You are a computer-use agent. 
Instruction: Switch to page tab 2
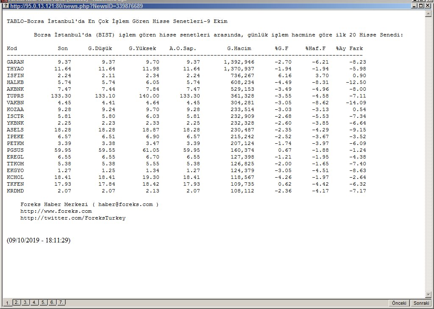pyautogui.click(x=17, y=302)
